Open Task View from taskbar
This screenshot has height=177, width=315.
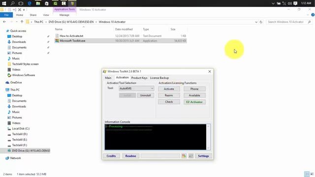click(x=21, y=3)
